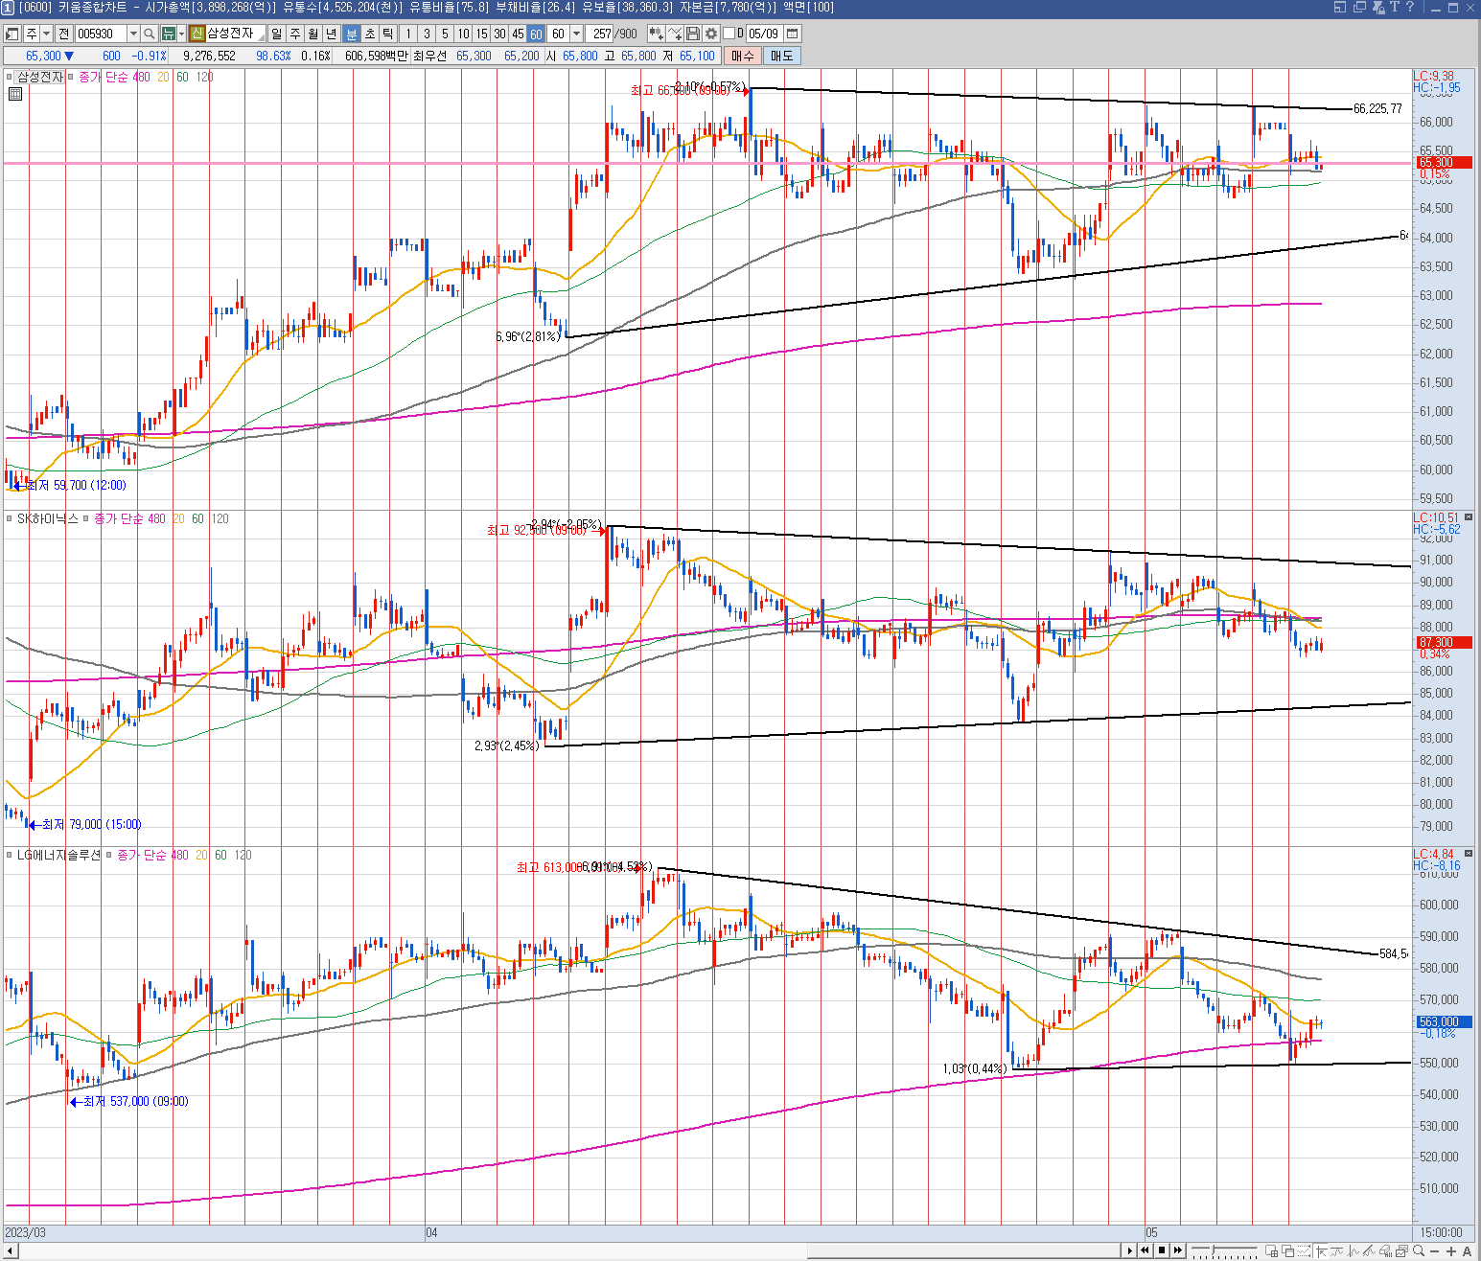
Task: Open the indicator add tool icon
Action: [656, 34]
